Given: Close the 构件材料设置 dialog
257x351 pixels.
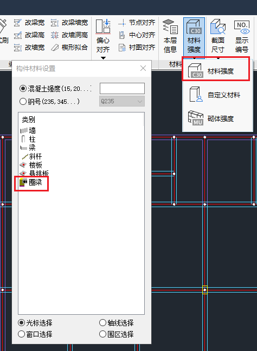Looking at the screenshot, I should point(143,68).
